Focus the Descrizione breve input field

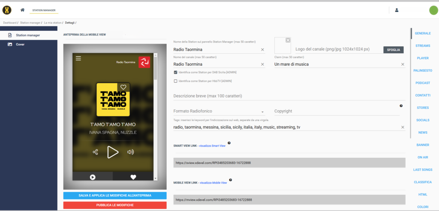click(x=289, y=96)
